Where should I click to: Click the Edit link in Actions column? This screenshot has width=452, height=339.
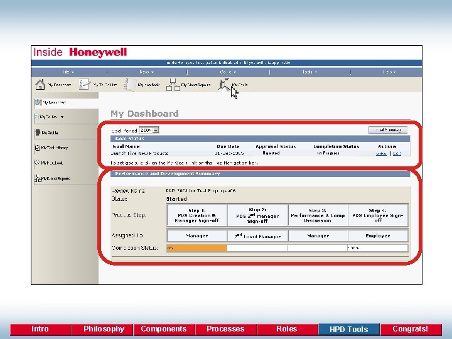point(397,153)
